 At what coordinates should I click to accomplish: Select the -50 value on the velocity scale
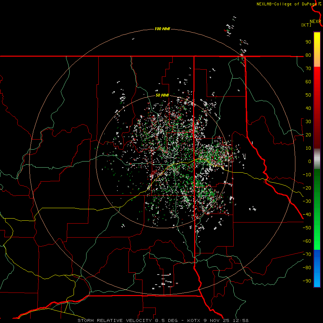(x=307, y=228)
